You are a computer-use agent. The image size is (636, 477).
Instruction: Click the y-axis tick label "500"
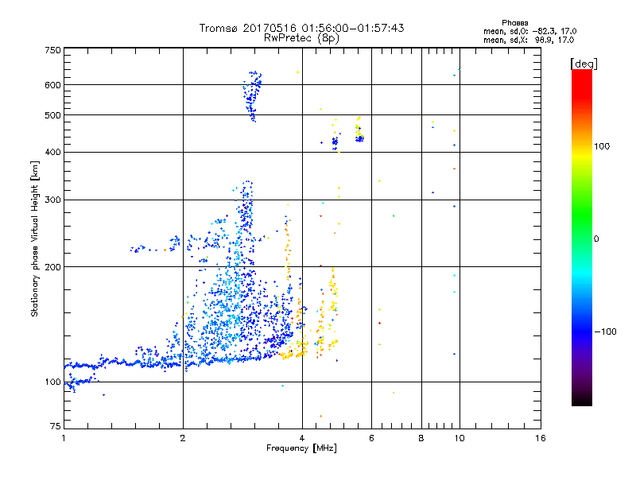[x=52, y=115]
